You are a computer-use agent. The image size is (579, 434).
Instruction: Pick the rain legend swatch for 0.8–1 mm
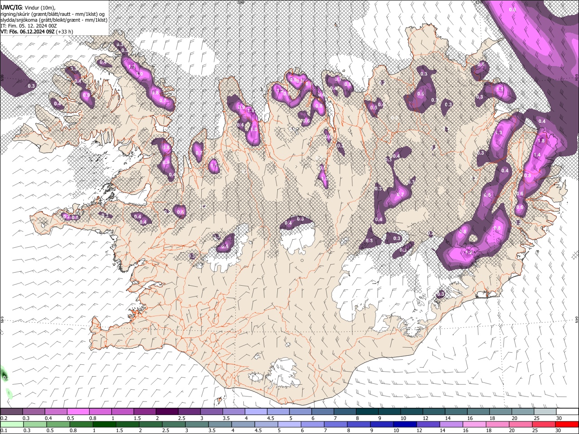(x=81, y=424)
